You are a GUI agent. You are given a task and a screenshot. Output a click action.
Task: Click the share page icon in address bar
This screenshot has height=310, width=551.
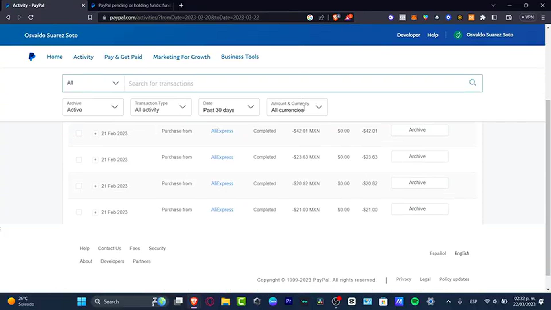coord(321,18)
